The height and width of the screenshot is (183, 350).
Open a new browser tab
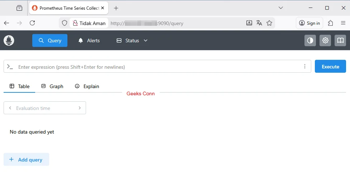point(116,8)
